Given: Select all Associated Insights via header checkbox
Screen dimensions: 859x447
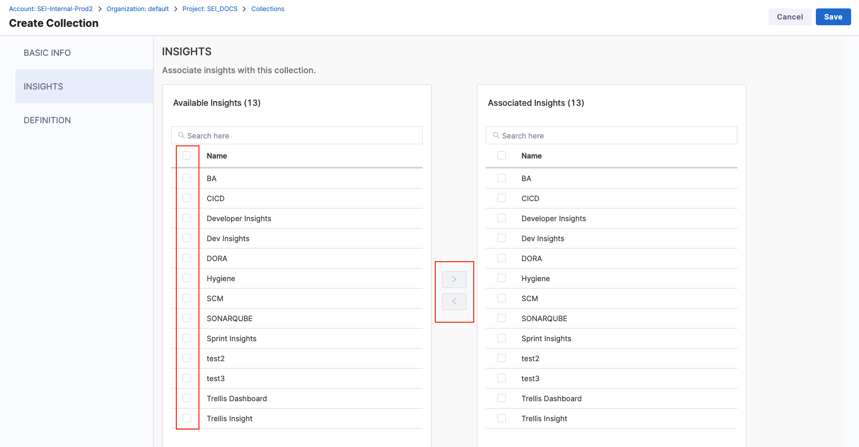Looking at the screenshot, I should click(502, 155).
